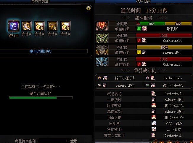Click the yellow 100% contribution bar
The height and width of the screenshot is (143, 193).
164,47
